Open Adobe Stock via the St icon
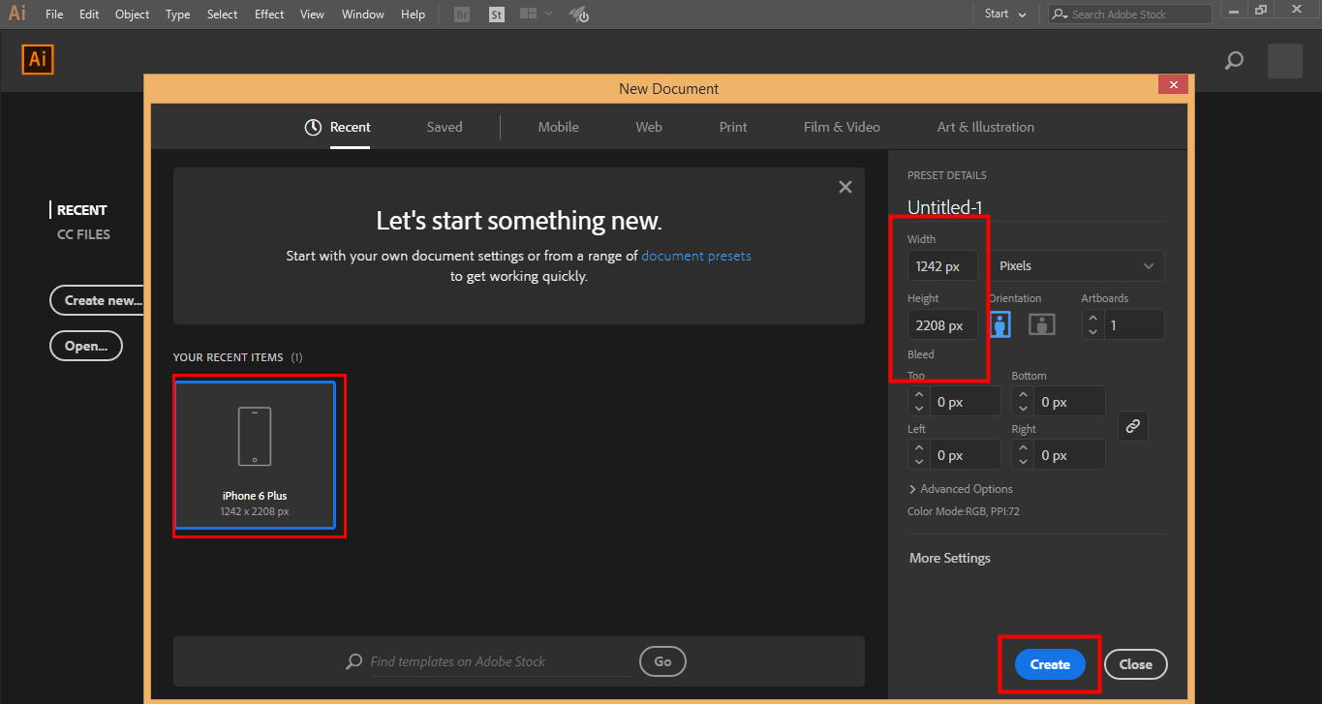Screen dimensions: 1322x704 tap(496, 14)
